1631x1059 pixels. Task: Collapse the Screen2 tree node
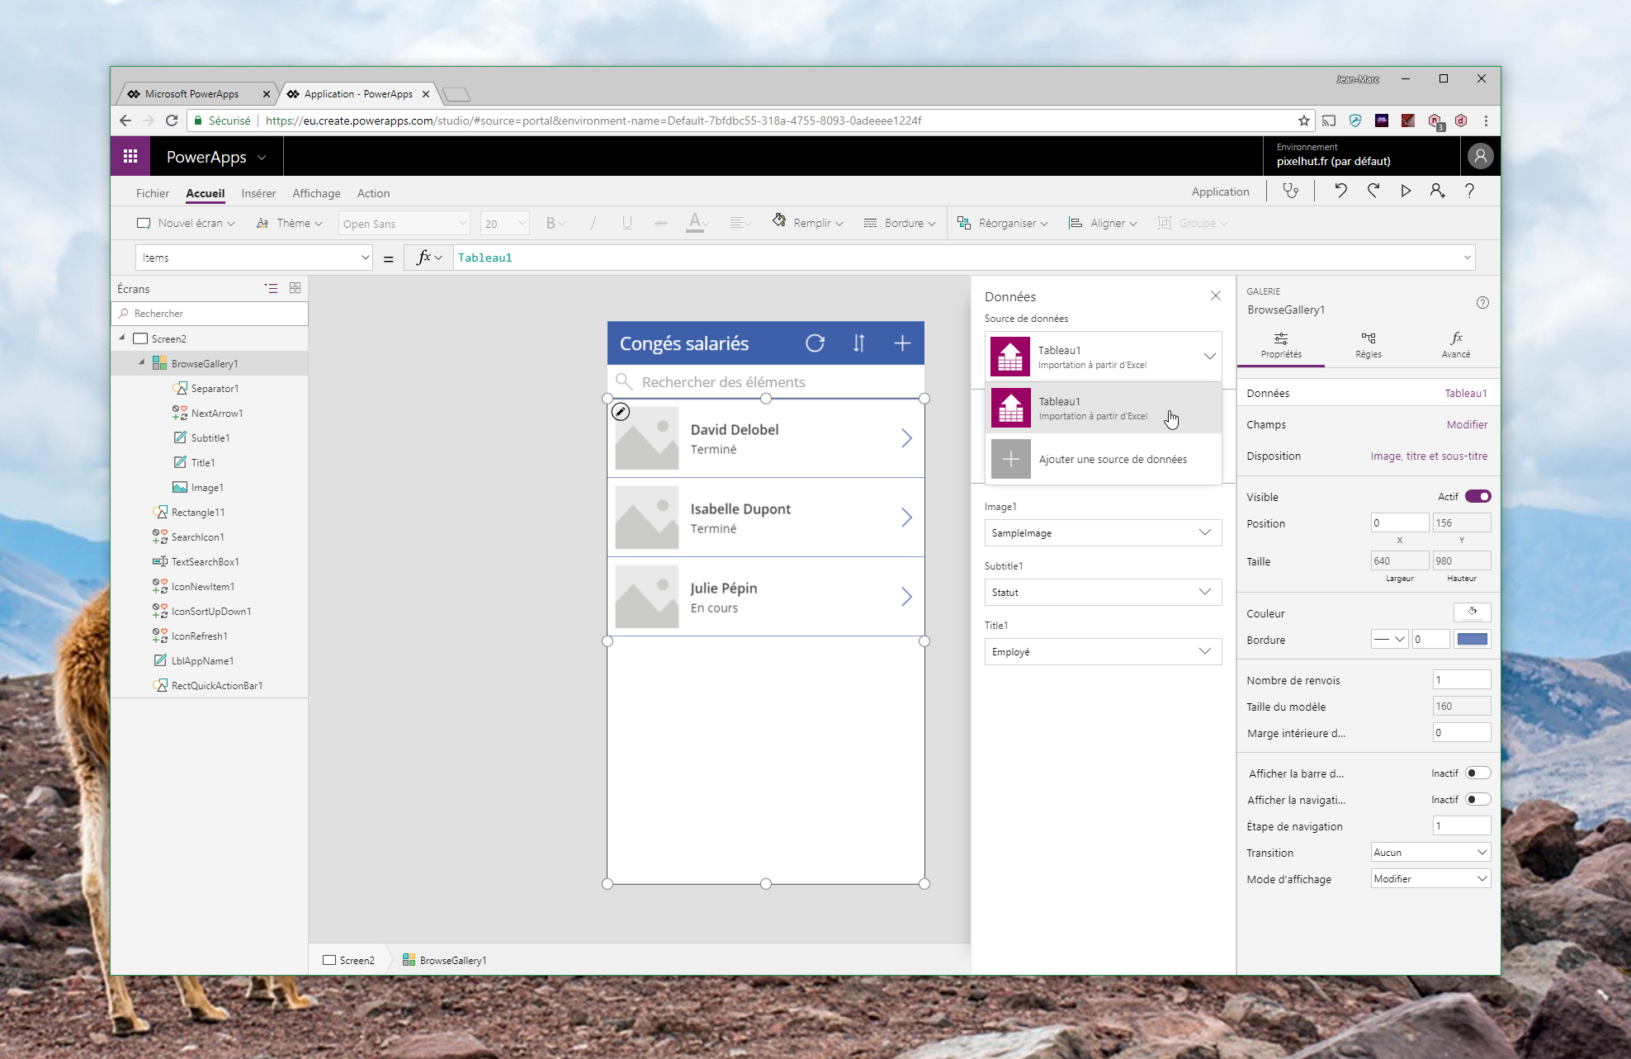coord(122,338)
